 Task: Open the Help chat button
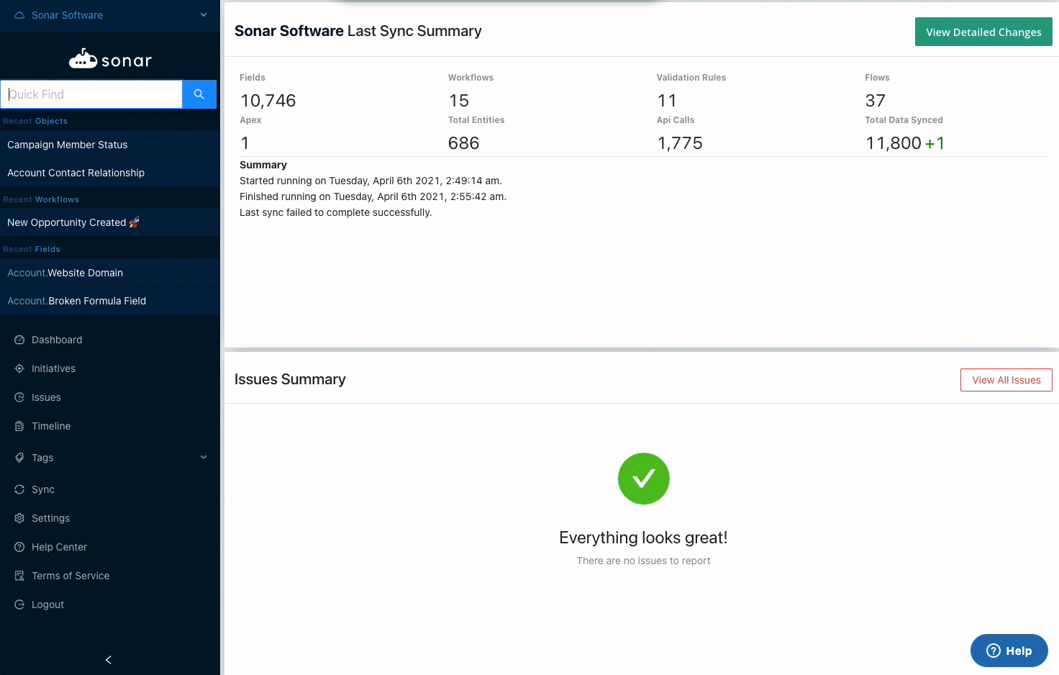[x=1009, y=651]
